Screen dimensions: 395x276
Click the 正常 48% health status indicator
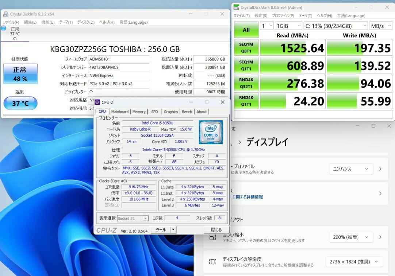pyautogui.click(x=20, y=74)
